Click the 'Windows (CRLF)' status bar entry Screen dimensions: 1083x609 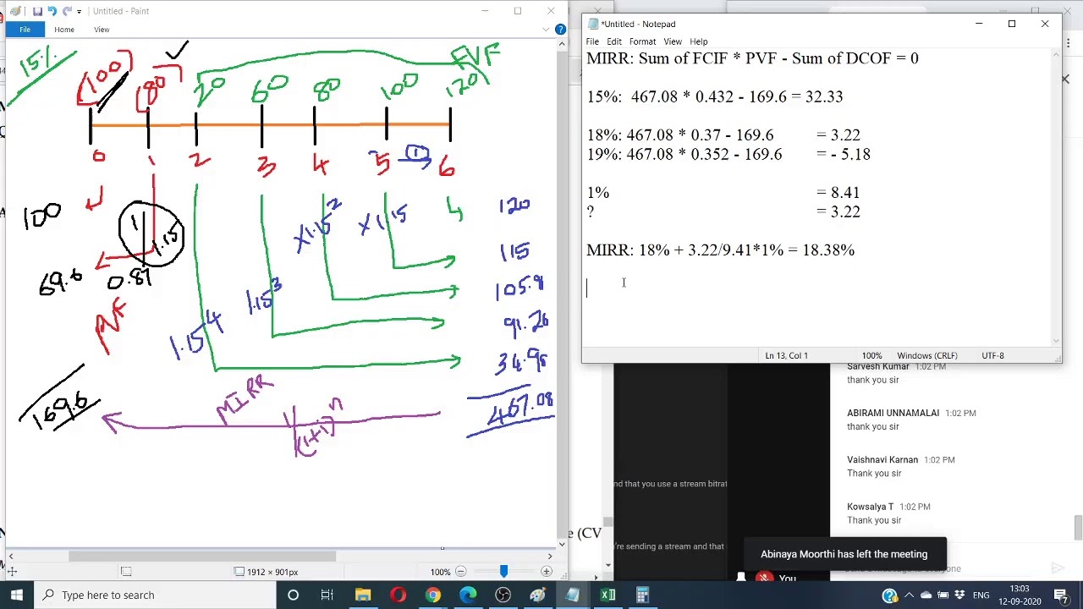927,355
